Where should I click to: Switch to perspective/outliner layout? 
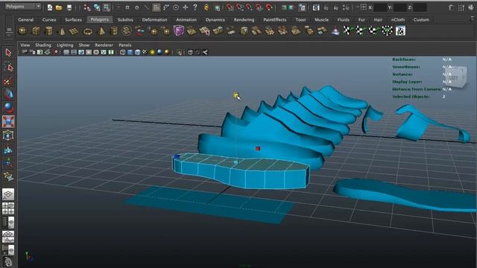coord(8,223)
